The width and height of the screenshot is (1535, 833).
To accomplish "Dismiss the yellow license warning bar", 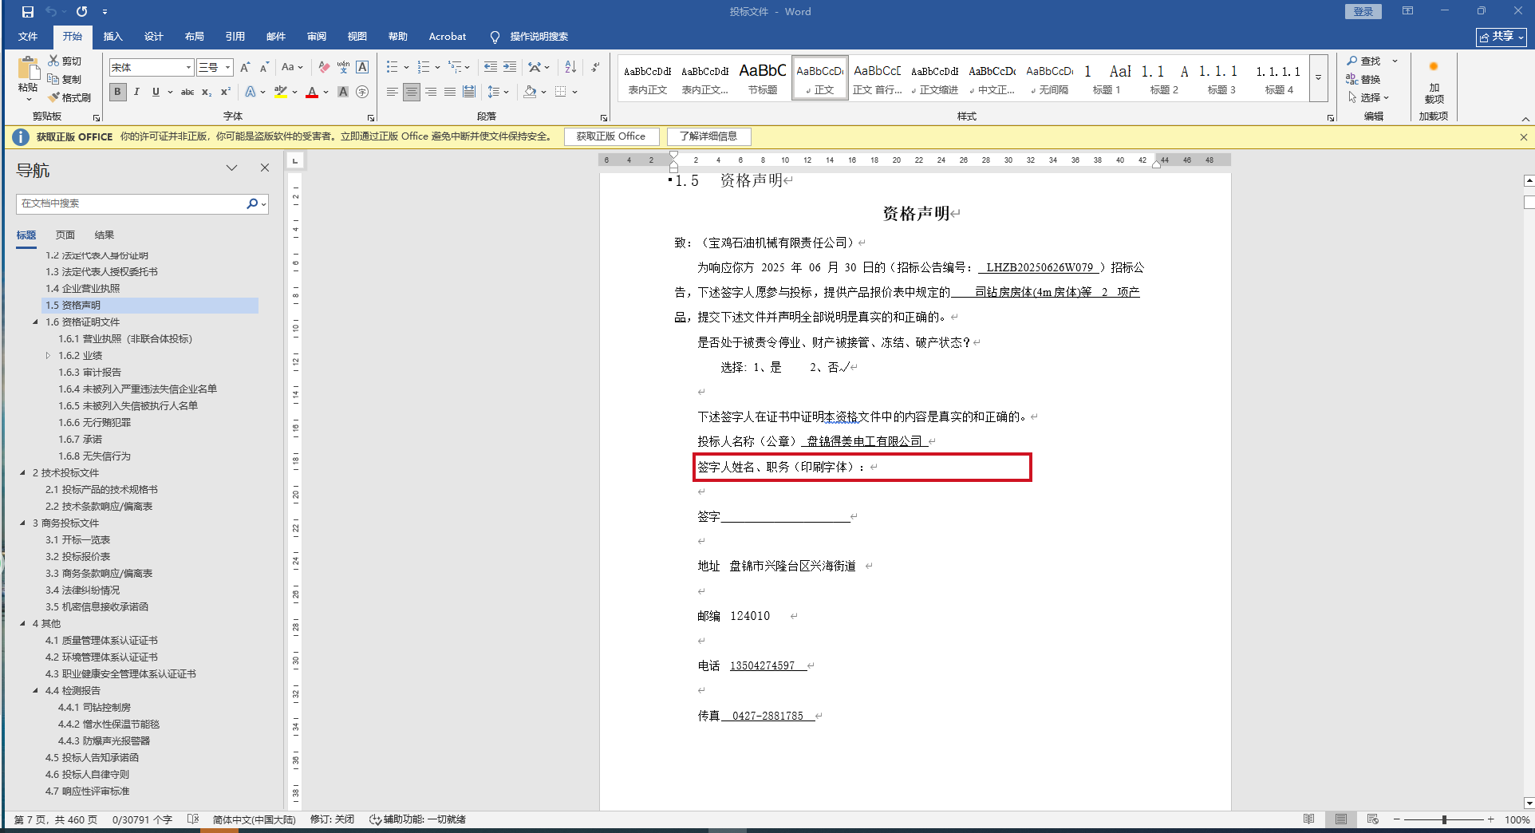I will tap(1523, 137).
